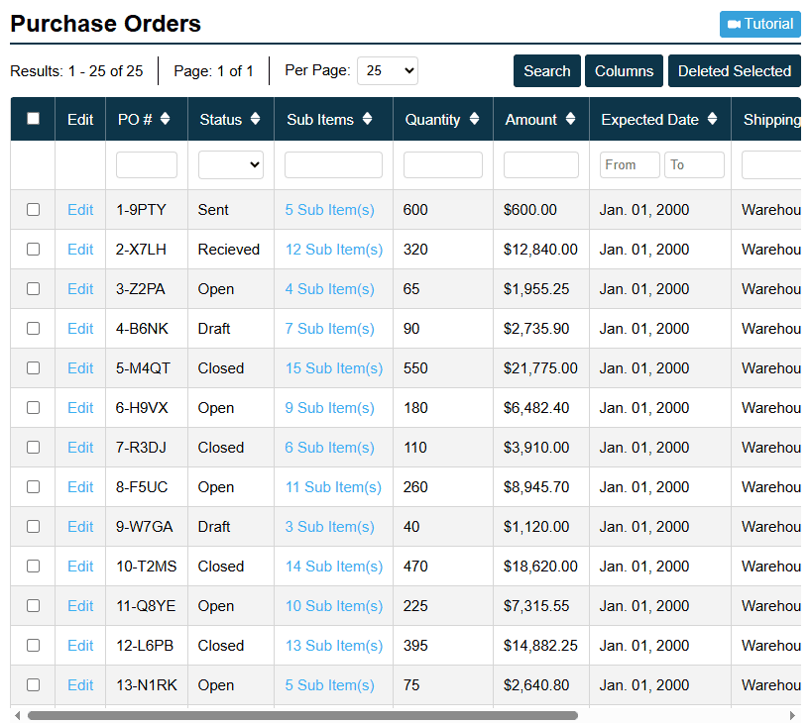
Task: Select quantity 550 cell
Action: (x=443, y=368)
